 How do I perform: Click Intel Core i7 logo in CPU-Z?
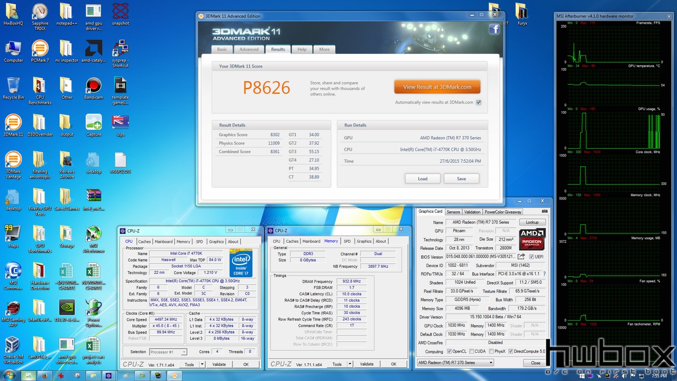coord(241,263)
